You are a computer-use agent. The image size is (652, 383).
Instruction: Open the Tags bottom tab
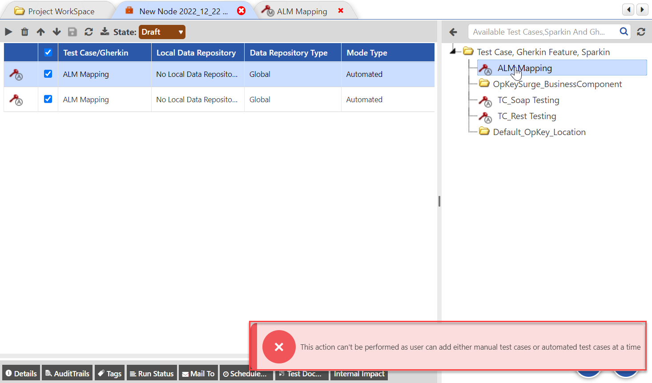109,373
